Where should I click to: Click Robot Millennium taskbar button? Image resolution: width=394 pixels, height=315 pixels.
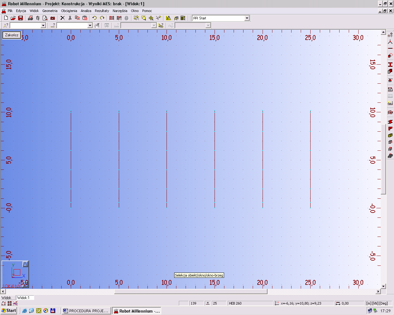tap(137, 311)
